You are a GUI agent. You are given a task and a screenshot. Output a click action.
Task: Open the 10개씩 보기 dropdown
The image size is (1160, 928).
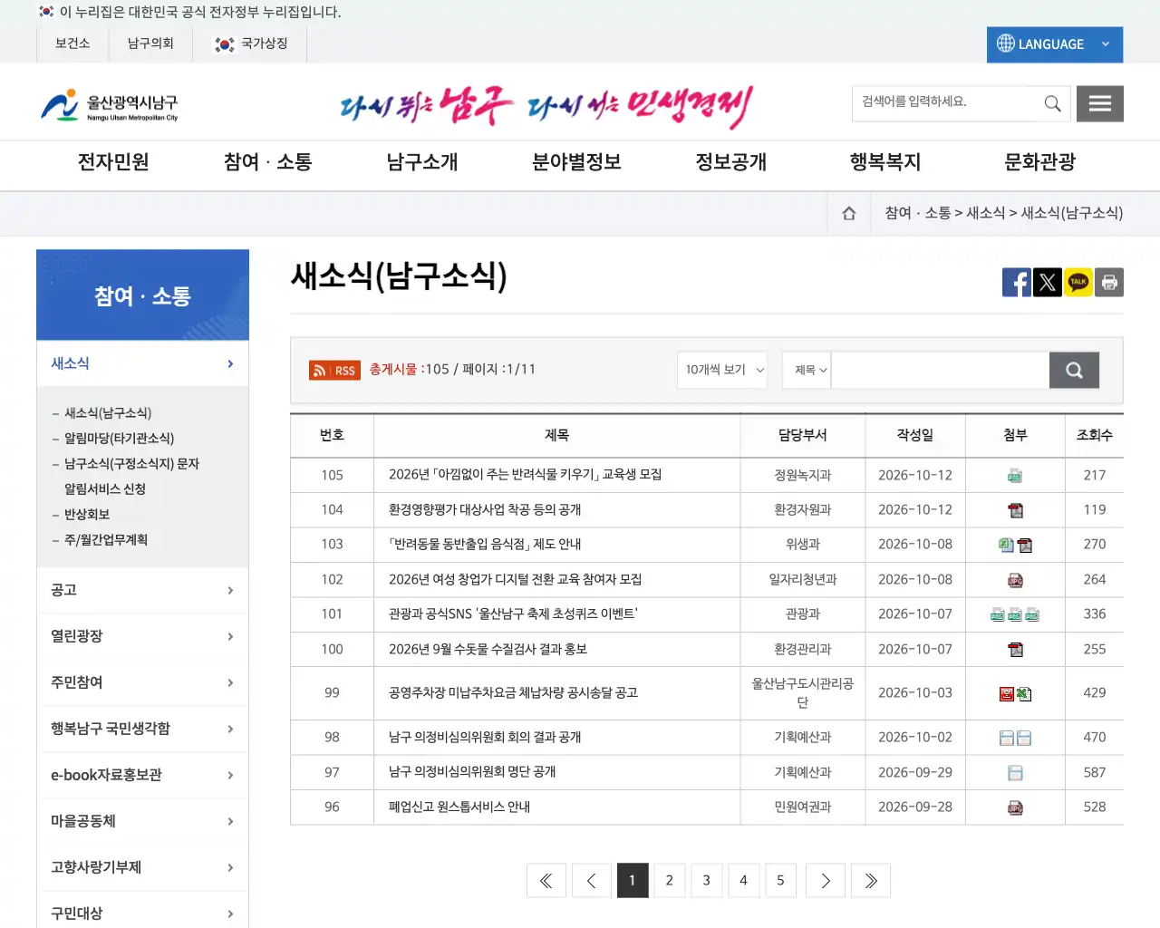[x=722, y=370]
